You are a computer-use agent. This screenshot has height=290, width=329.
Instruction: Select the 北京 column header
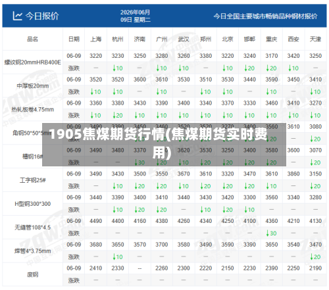point(228,39)
